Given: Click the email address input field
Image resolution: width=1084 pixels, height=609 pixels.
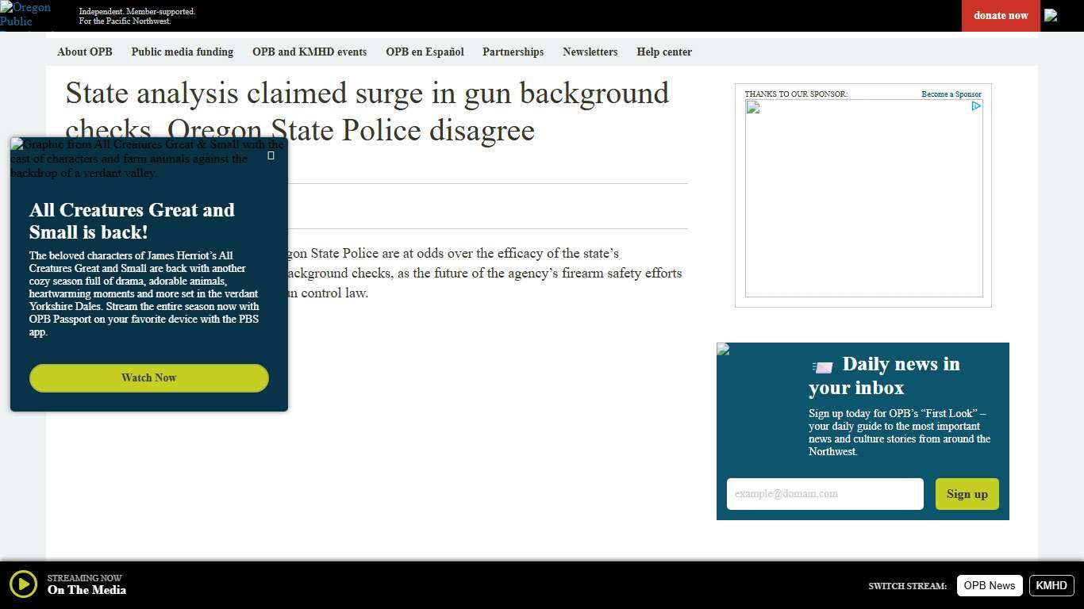Looking at the screenshot, I should [825, 493].
